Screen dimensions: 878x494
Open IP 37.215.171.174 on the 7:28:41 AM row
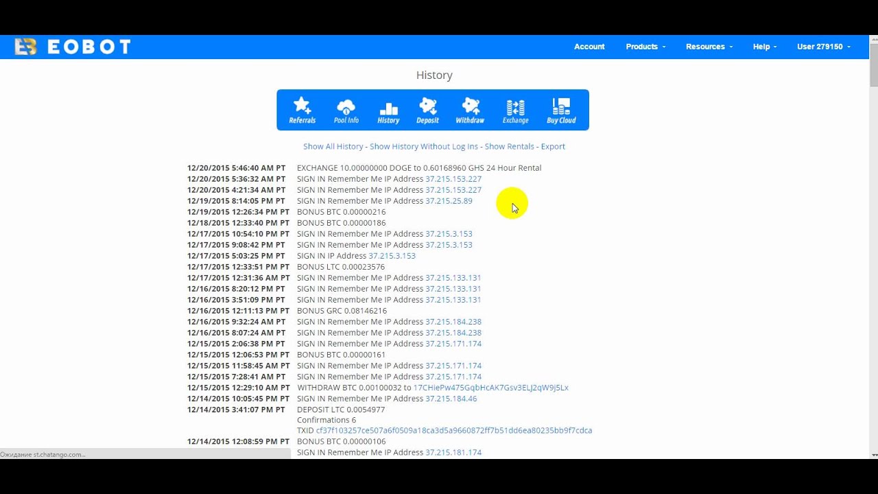(x=453, y=377)
